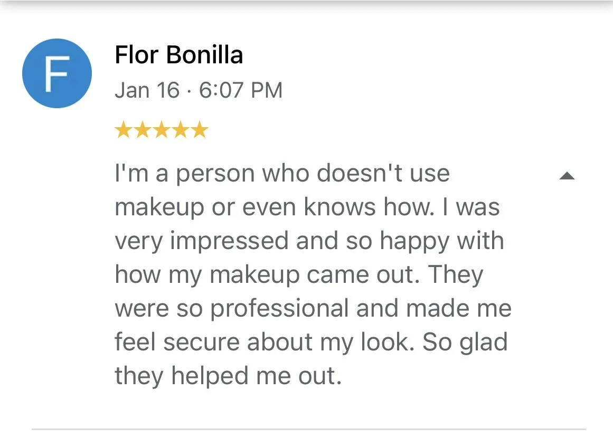Viewport: 613px width, 447px height.
Task: Click the line "I'm a person who doesn't use"
Action: [282, 173]
